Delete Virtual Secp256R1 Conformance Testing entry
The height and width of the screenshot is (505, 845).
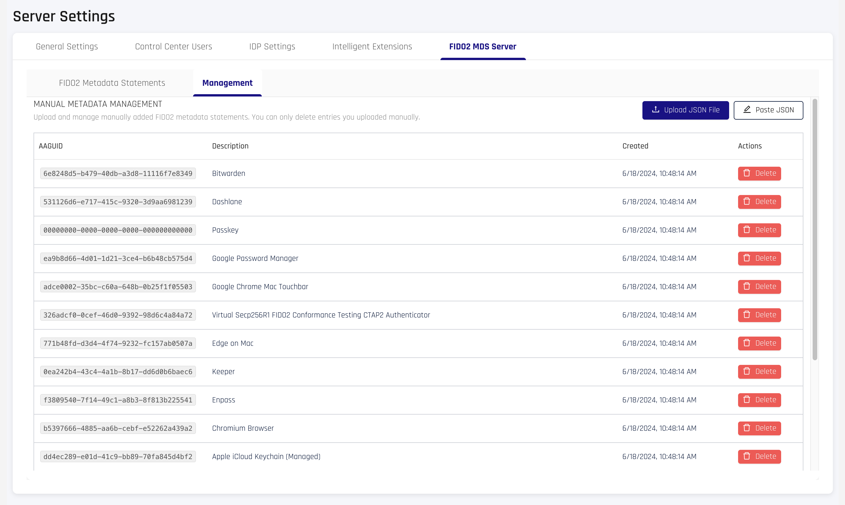[x=759, y=315]
